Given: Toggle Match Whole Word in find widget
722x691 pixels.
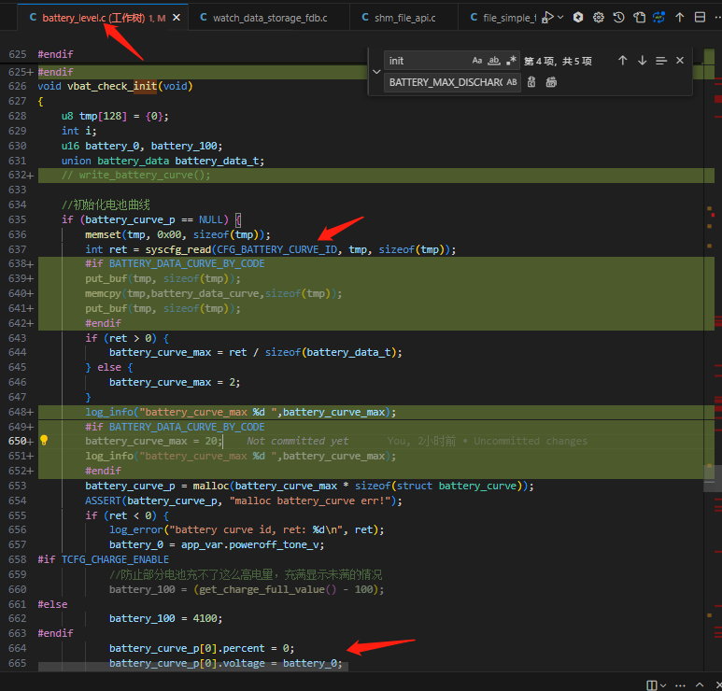Looking at the screenshot, I should click(x=493, y=61).
